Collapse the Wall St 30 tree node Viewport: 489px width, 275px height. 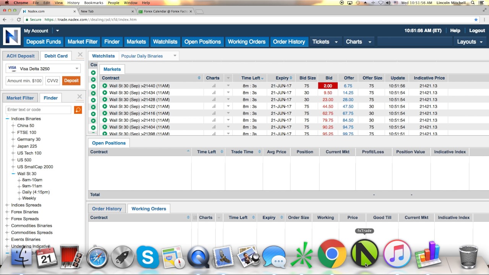[13, 174]
